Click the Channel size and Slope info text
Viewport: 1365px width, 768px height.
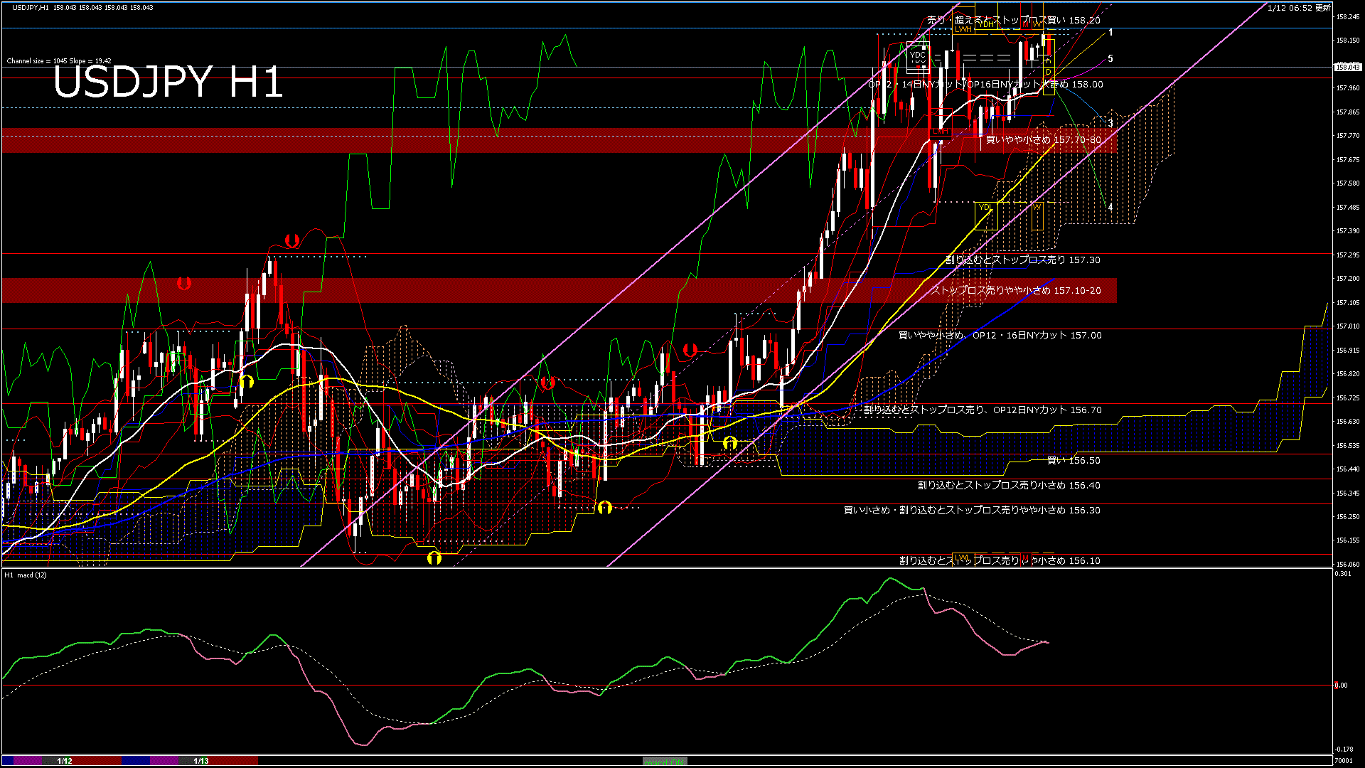click(x=59, y=61)
